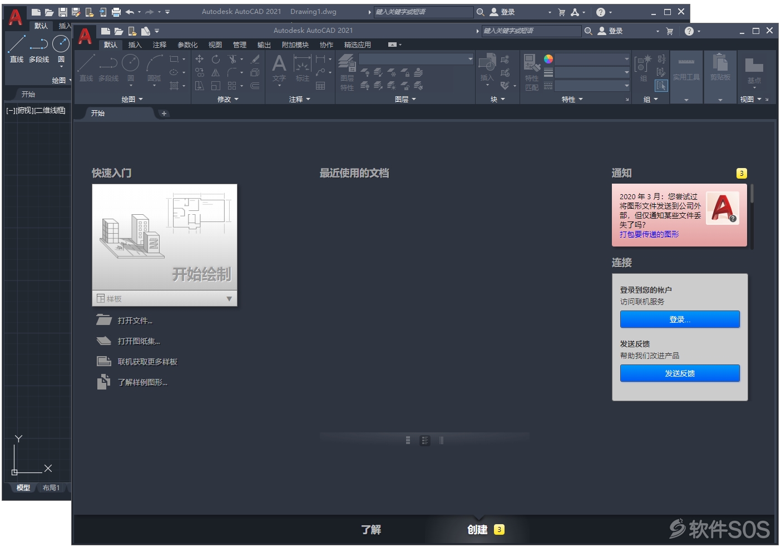Click the Erase tool in Modify panel
Image resolution: width=781 pixels, height=547 pixels.
click(255, 59)
